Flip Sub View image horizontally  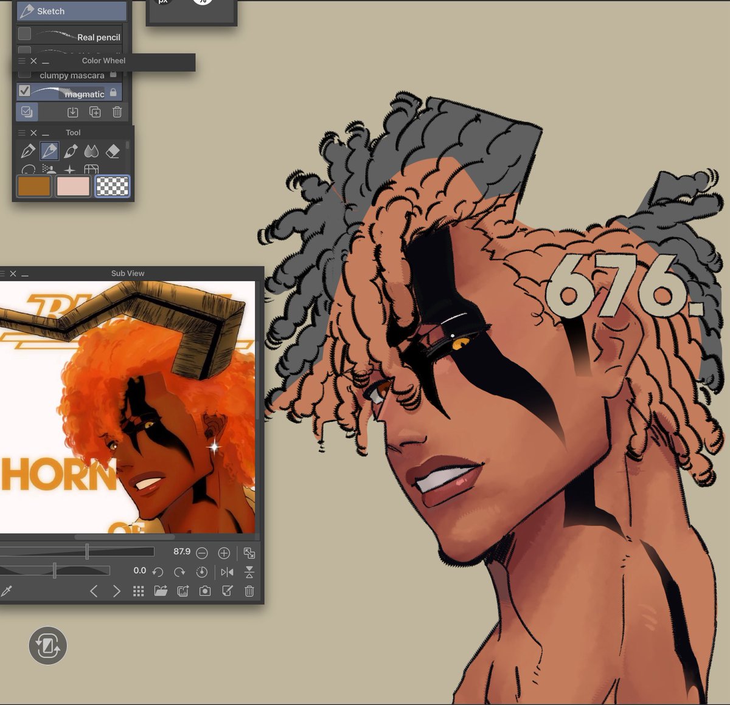(x=227, y=572)
